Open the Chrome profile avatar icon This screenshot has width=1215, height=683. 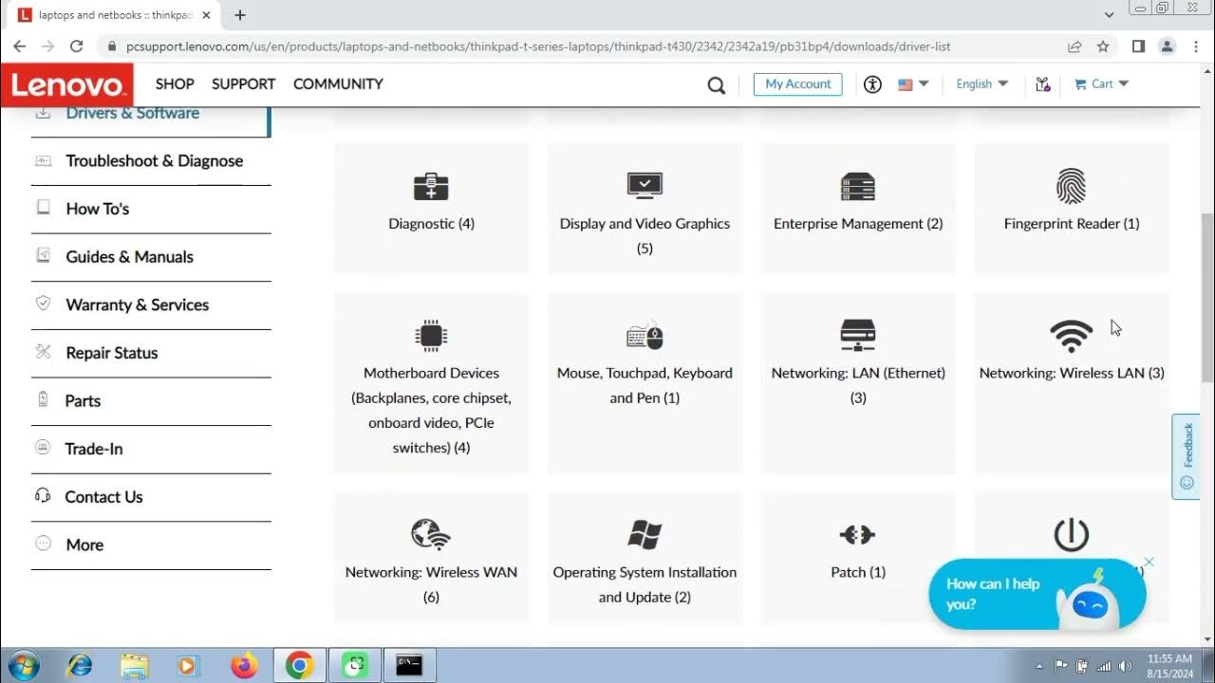(1168, 46)
